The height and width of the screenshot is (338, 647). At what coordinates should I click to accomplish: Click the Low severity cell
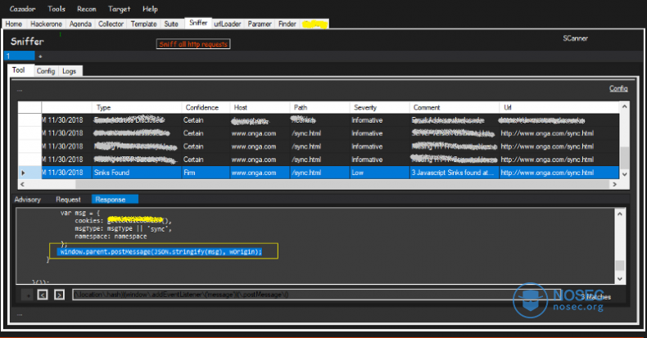click(379, 173)
